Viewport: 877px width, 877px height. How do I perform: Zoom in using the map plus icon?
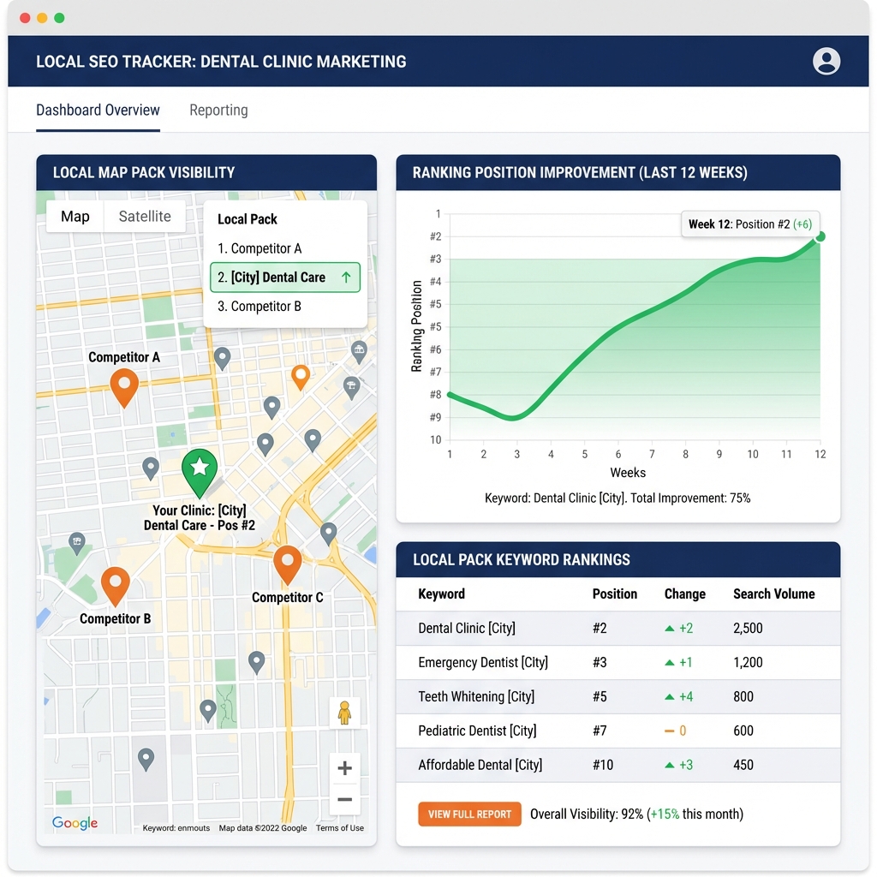(344, 768)
